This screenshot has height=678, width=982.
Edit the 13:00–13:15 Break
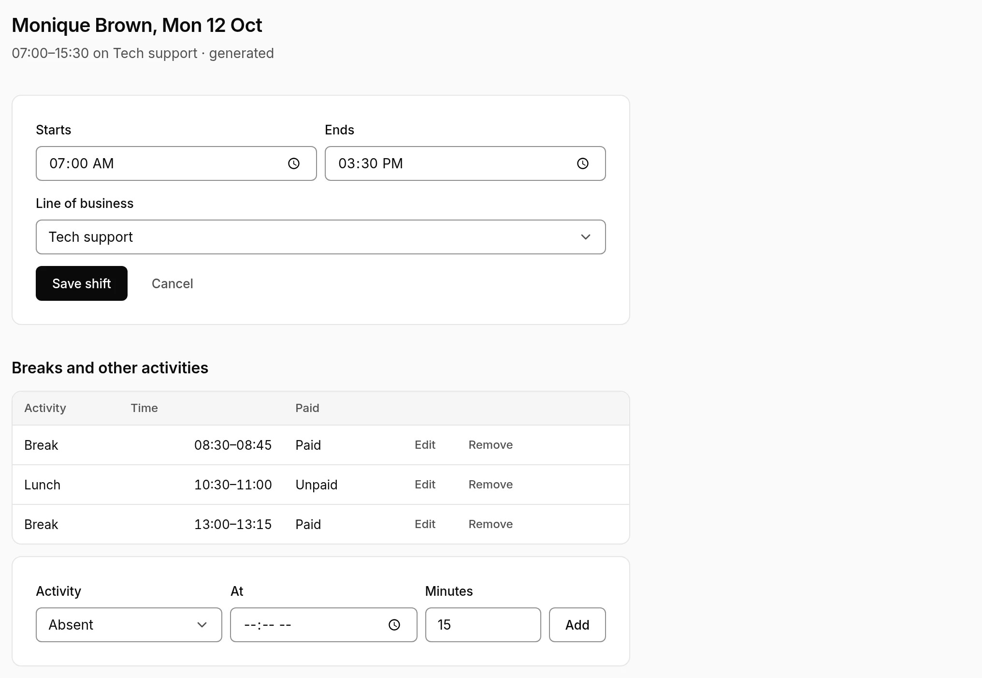click(x=425, y=524)
